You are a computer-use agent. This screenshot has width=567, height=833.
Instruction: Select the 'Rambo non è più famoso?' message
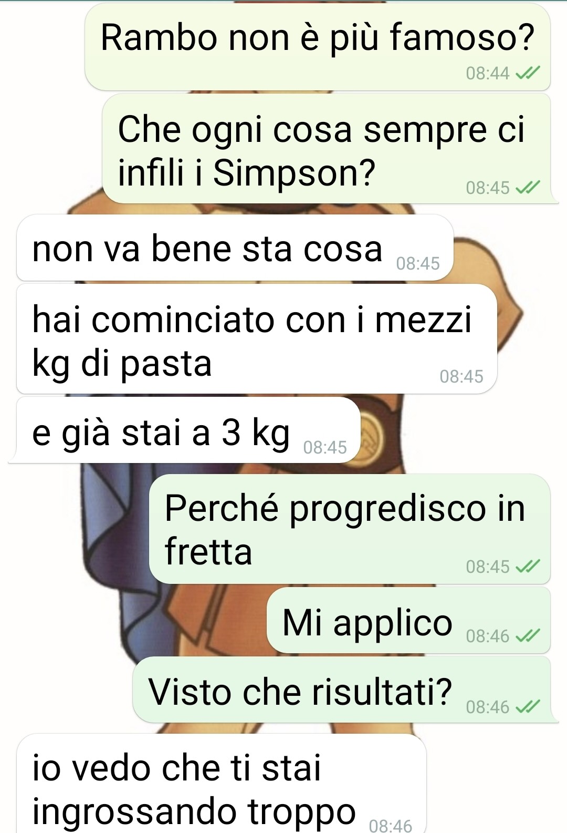coord(318,46)
